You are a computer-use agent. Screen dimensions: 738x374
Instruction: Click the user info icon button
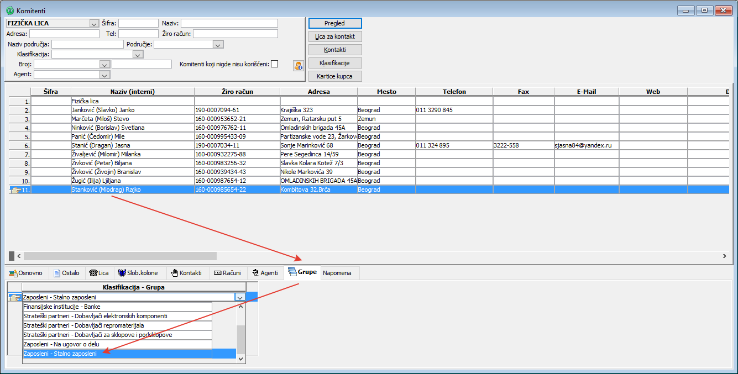click(299, 66)
